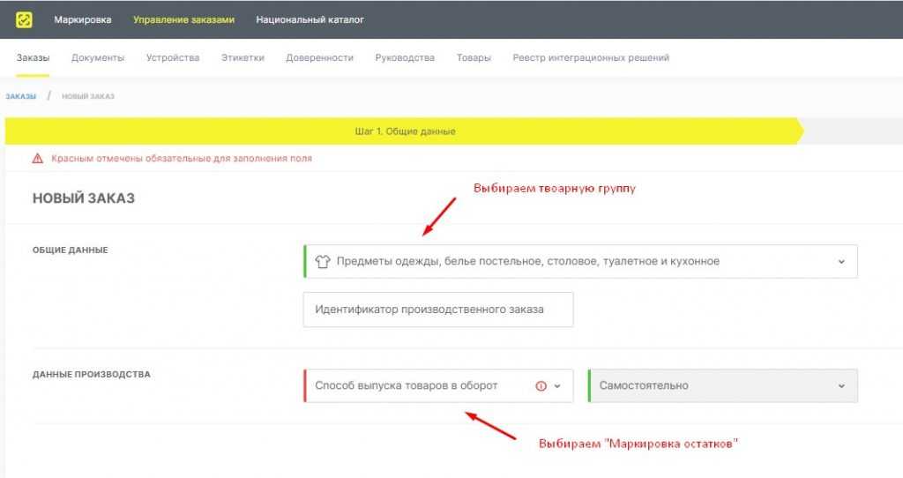The image size is (903, 478).
Task: Switch to the Документы tab
Action: 98,58
